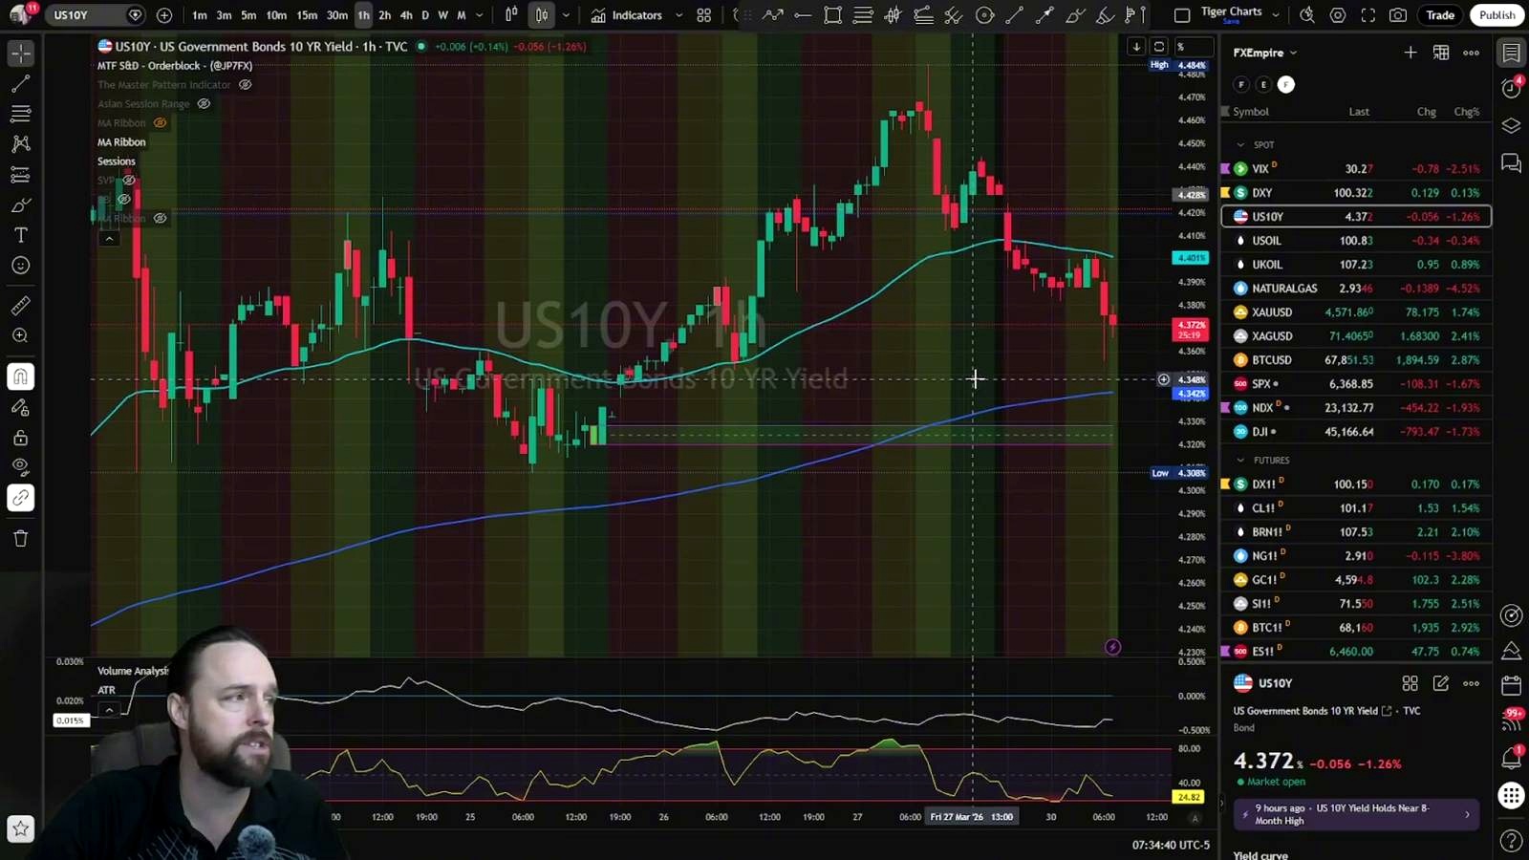1529x860 pixels.
Task: Open news US 10Y Yield Holds Near 8-Month High
Action: pos(1355,815)
